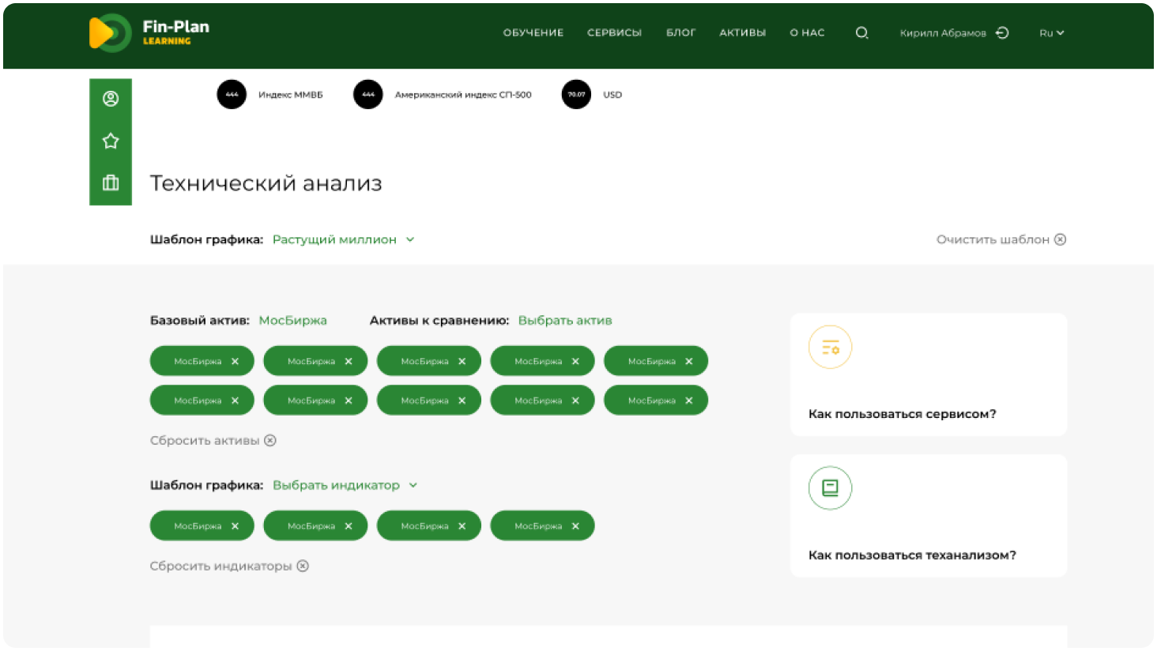Open the briefcase portfolio icon in the sidebar
This screenshot has height=651, width=1157.
point(111,183)
